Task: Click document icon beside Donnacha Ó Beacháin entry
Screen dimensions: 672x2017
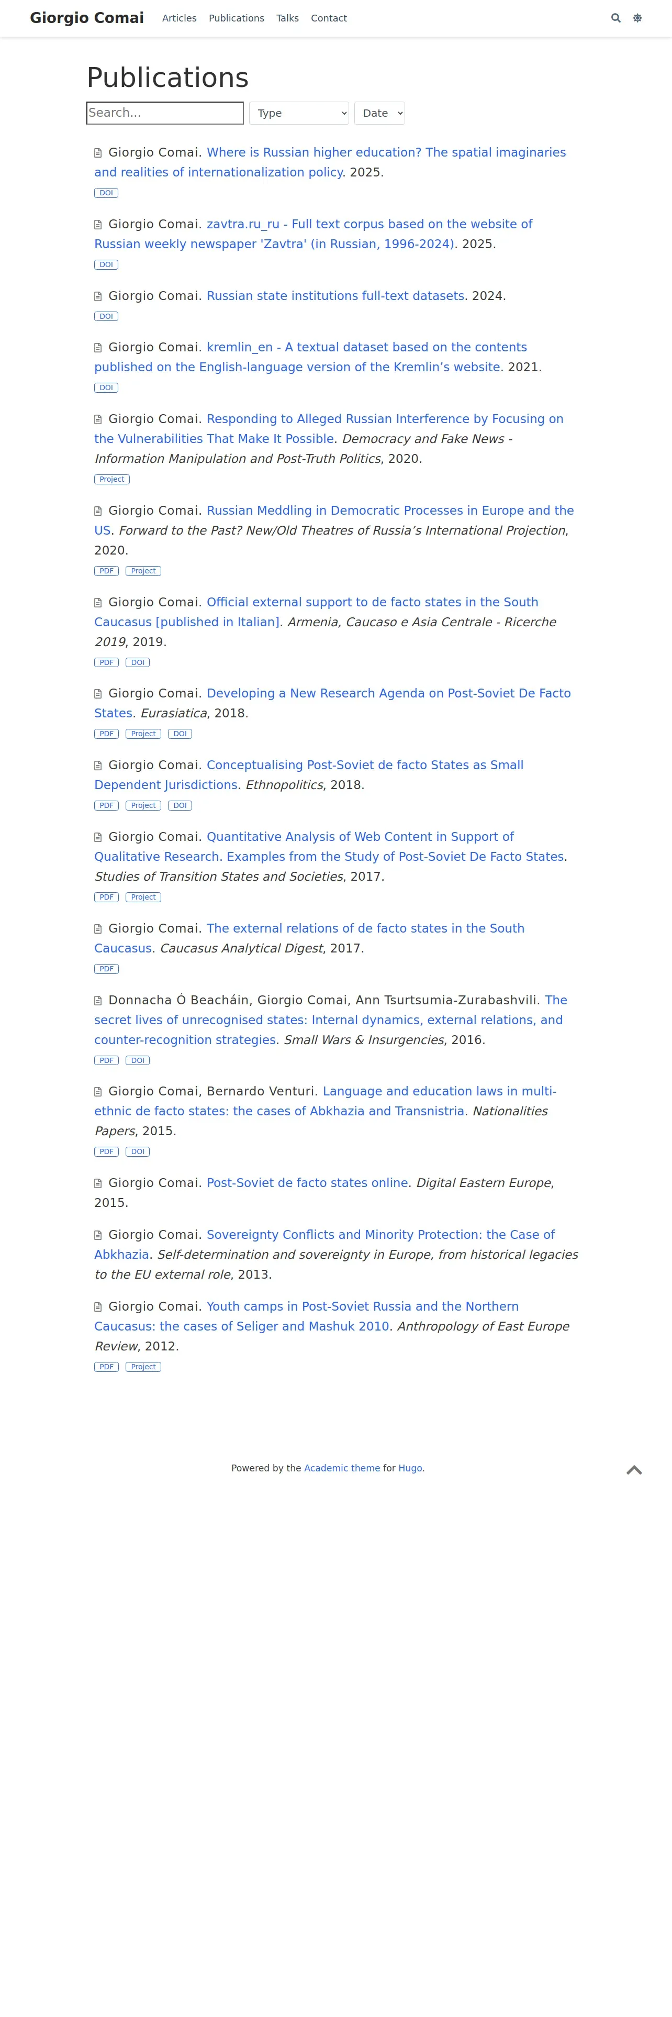Action: pos(98,1001)
